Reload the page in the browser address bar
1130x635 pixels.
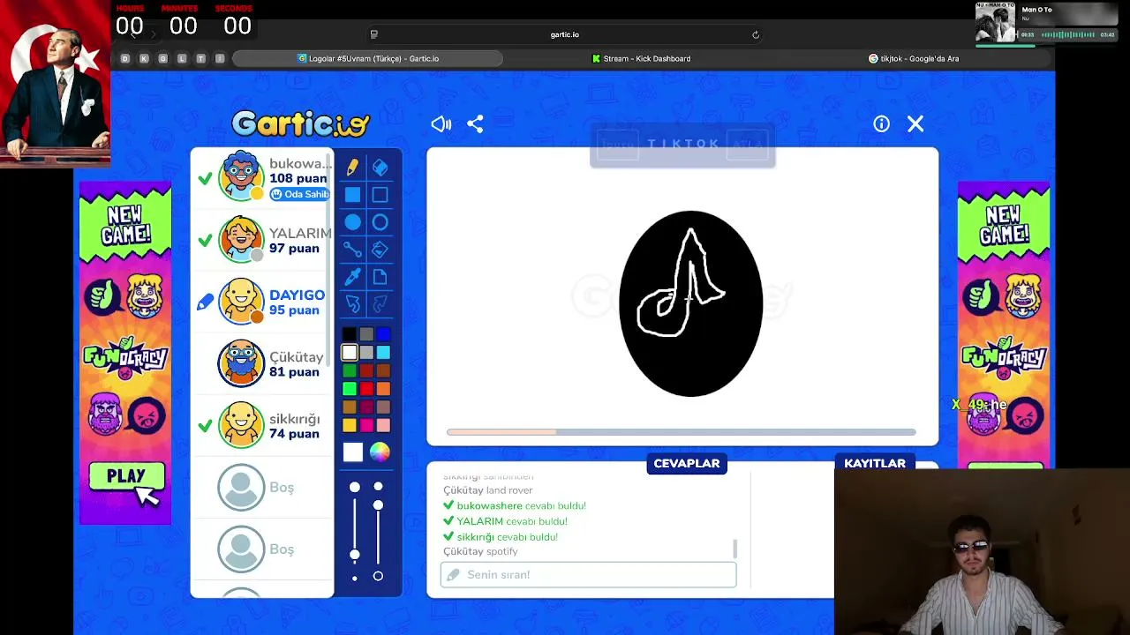[756, 34]
